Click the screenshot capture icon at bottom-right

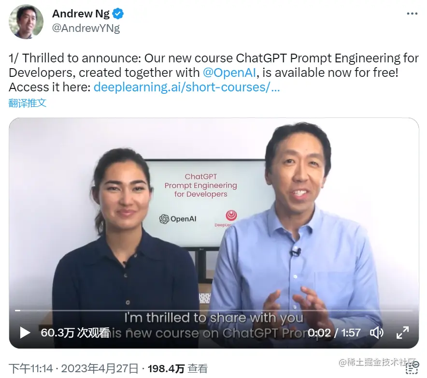tap(412, 368)
